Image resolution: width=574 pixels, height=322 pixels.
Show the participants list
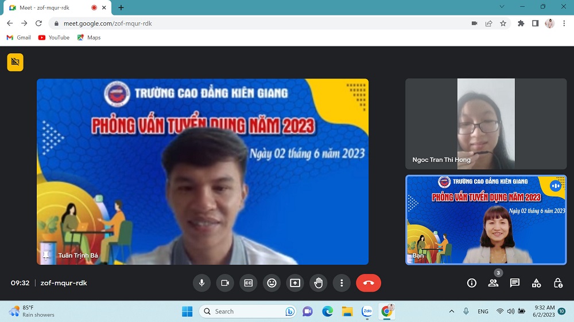point(493,282)
